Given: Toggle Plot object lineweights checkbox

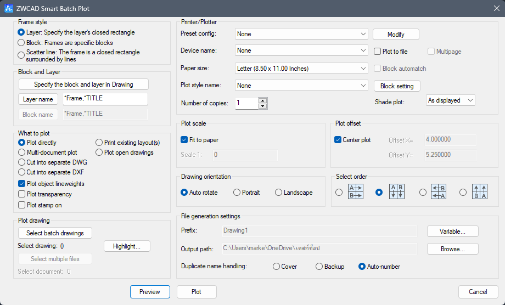Looking at the screenshot, I should pos(21,184).
